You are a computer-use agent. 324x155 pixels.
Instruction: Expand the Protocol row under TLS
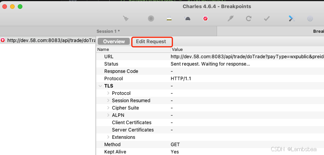(x=108, y=93)
